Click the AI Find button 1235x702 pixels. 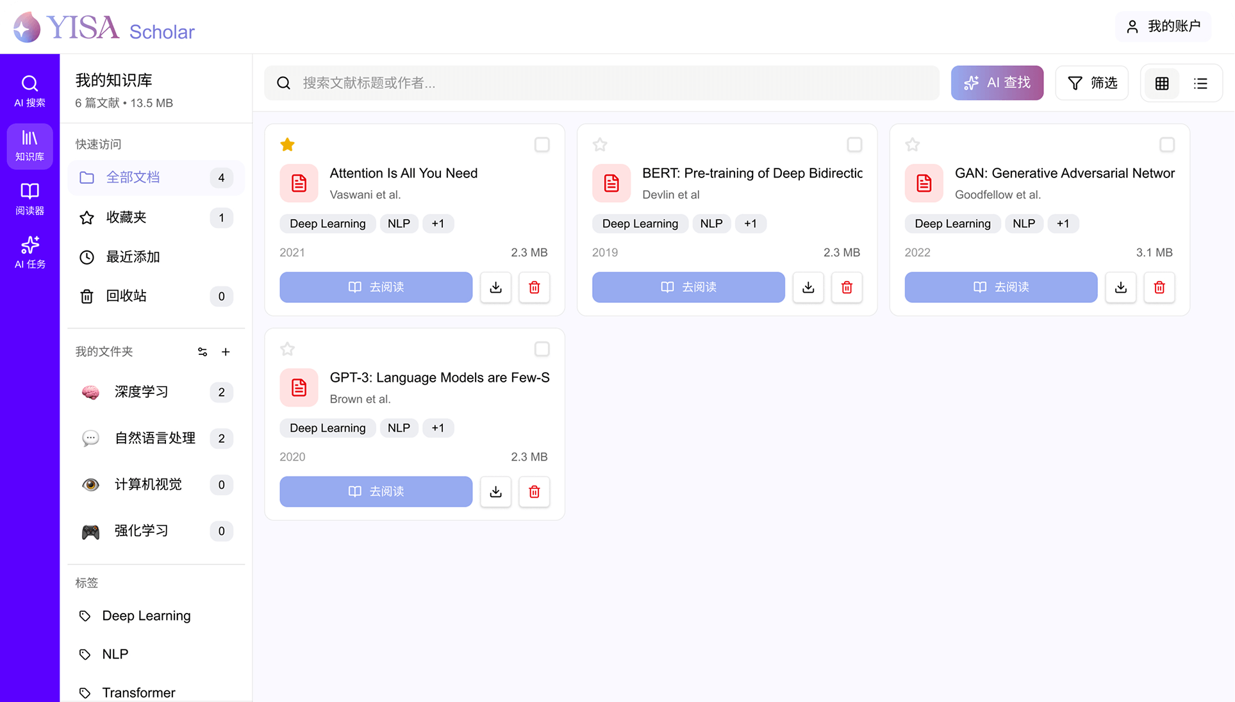[997, 83]
